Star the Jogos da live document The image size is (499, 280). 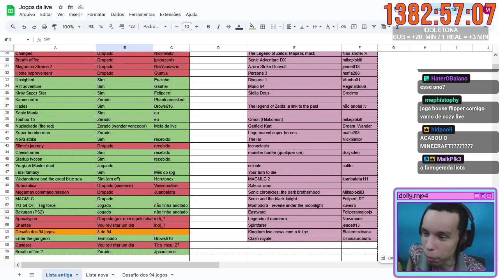[x=60, y=7]
